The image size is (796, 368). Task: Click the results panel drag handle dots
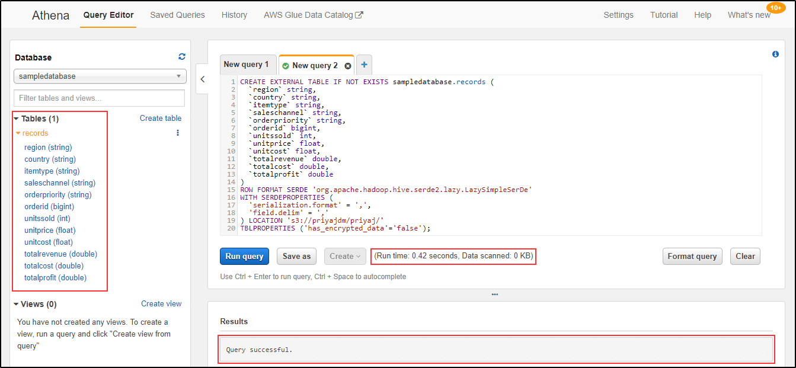coord(495,295)
